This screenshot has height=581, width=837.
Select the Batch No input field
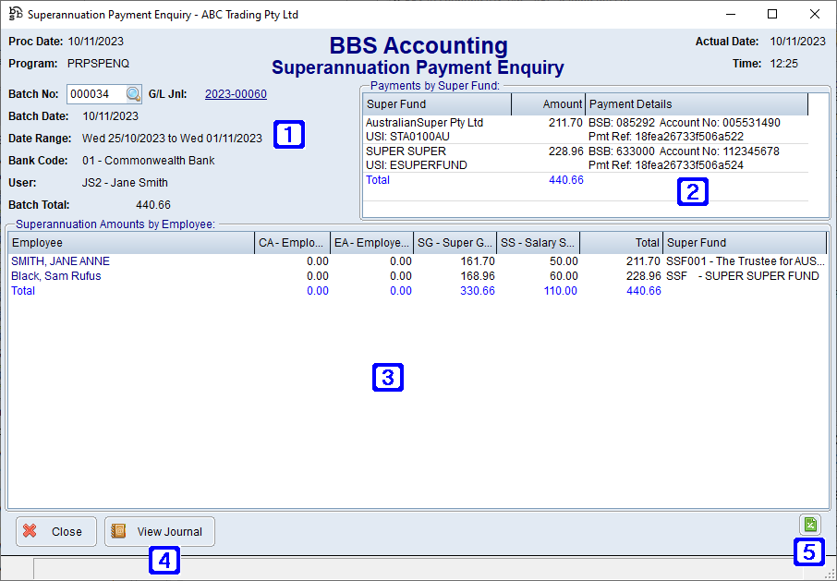point(94,93)
